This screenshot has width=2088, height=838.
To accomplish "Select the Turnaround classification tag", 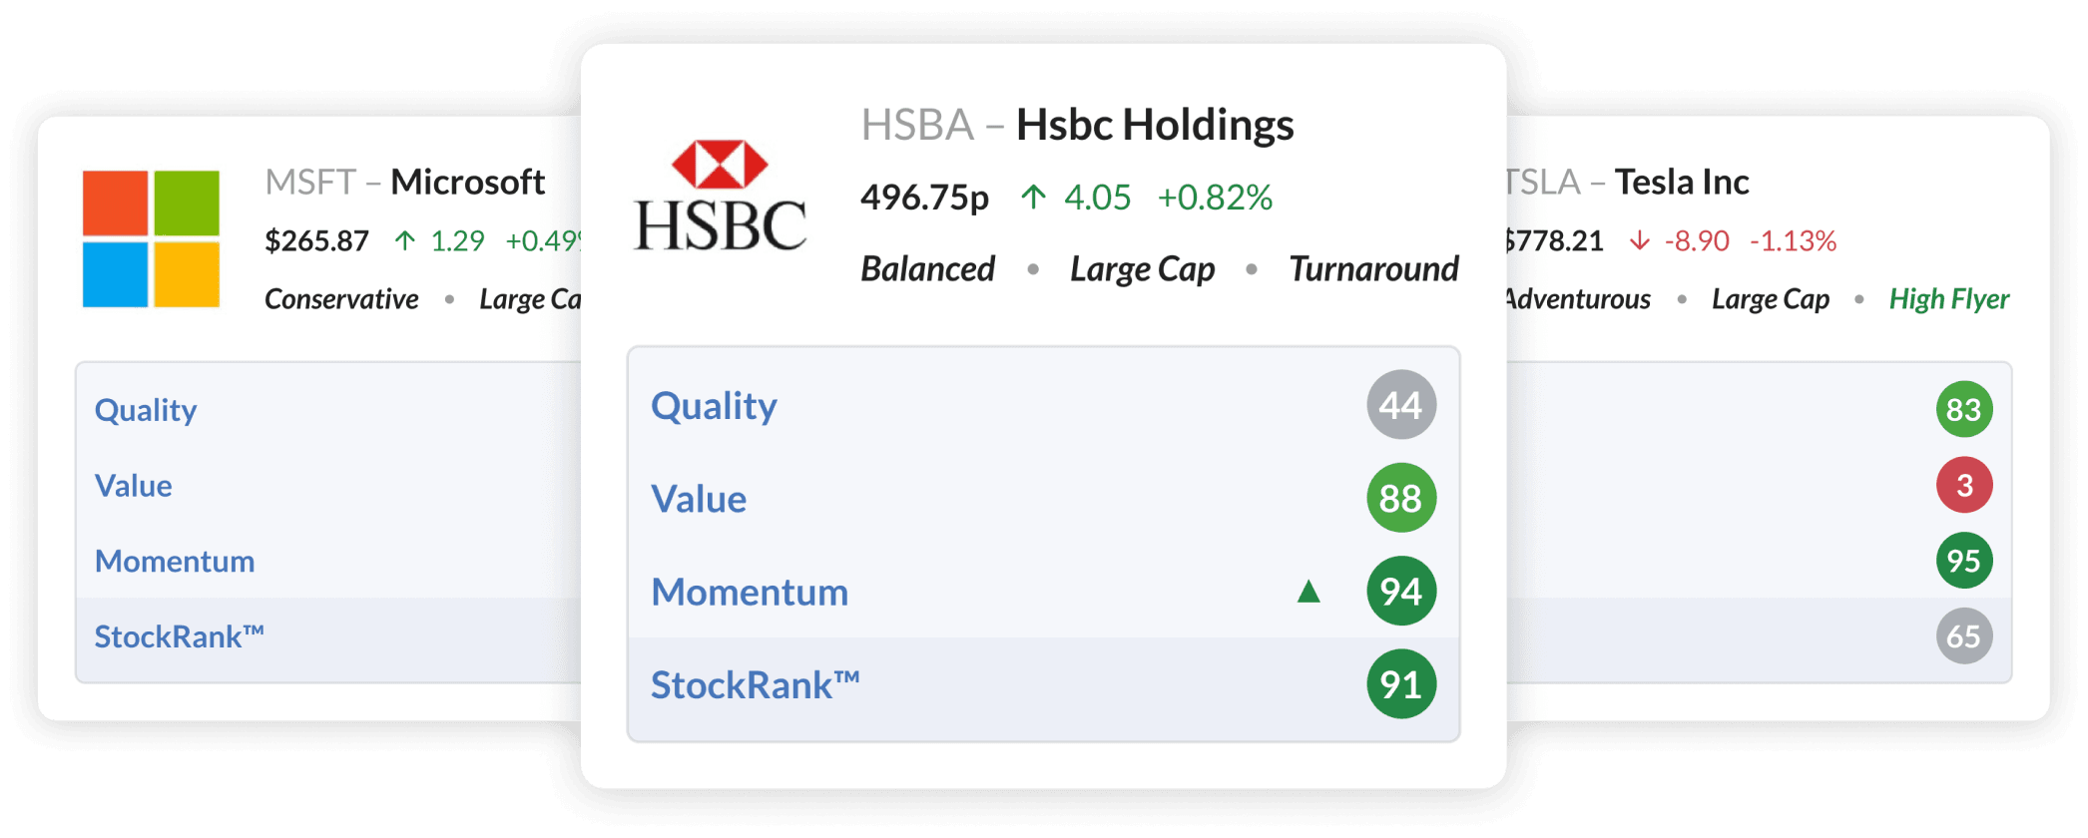I will (1372, 268).
